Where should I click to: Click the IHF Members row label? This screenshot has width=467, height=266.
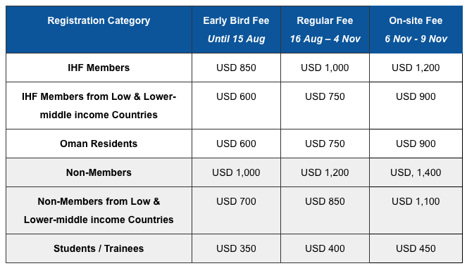(99, 68)
